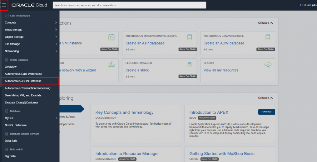Click Always Free Eligible badge beside GITHUB
This screenshot has width=317, height=162.
pyautogui.click(x=210, y=159)
